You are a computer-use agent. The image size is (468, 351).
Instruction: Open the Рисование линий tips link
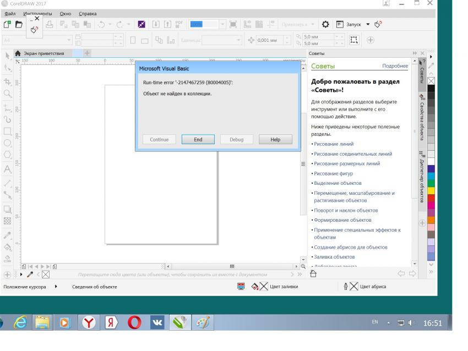tap(332, 144)
